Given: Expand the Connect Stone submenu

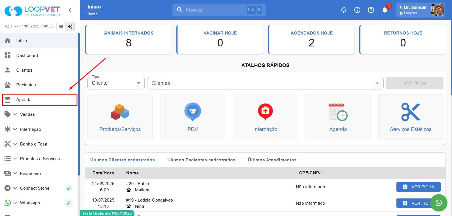Looking at the screenshot, I should tap(15, 188).
